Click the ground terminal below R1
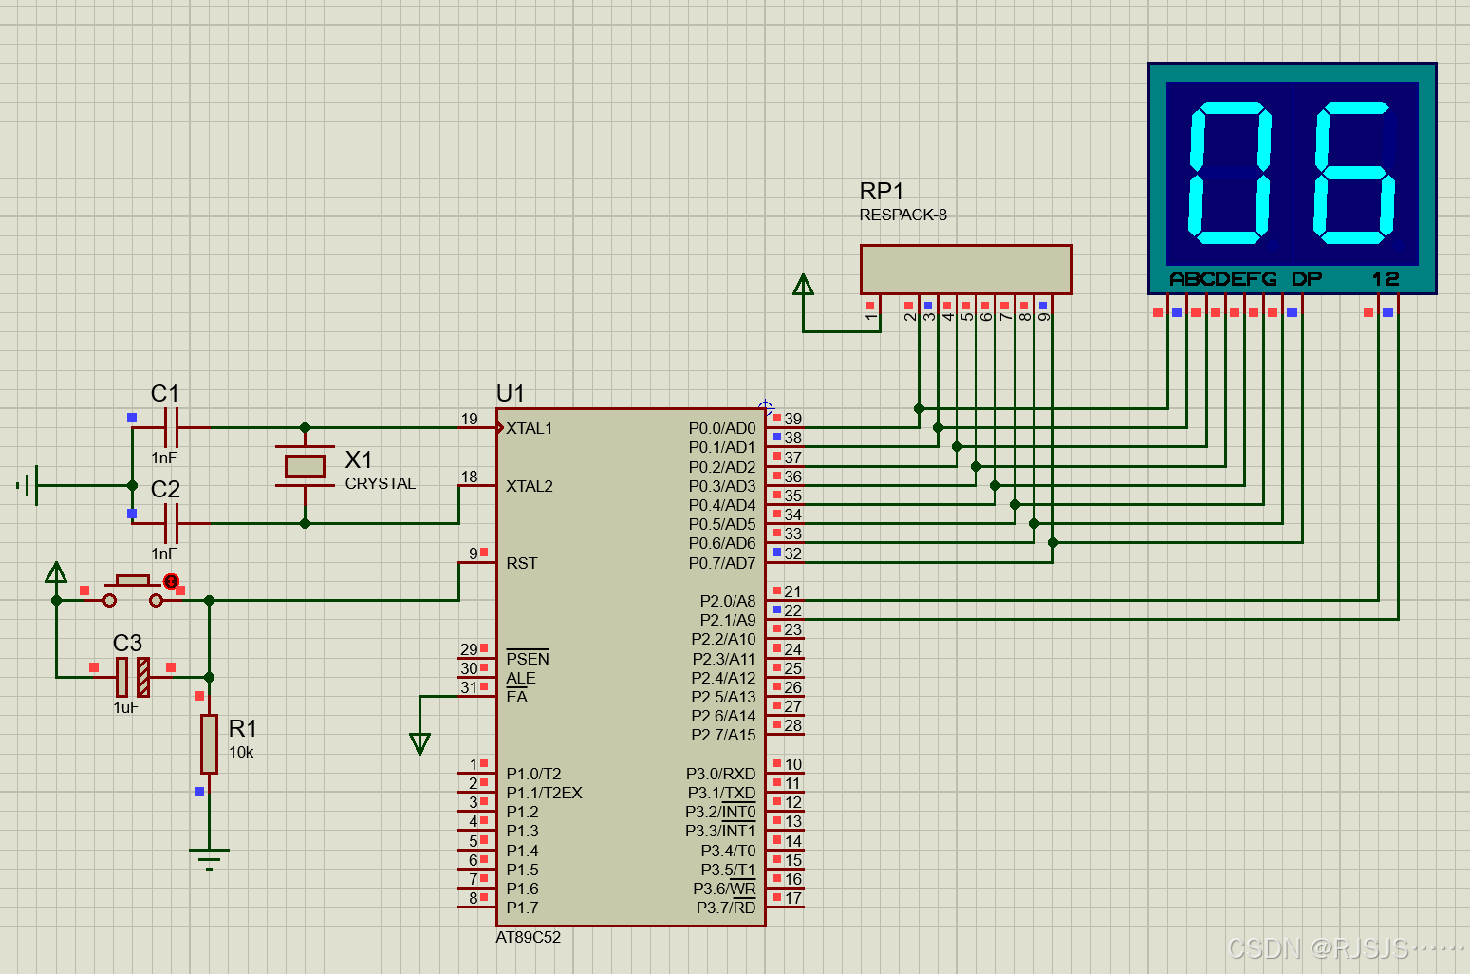This screenshot has width=1470, height=974. (x=209, y=858)
